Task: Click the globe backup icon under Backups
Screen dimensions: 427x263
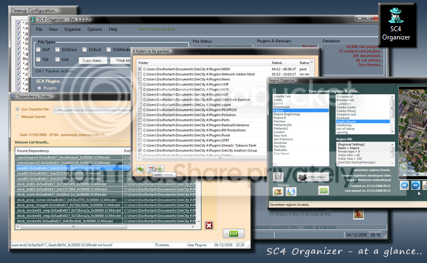Action: click(x=291, y=192)
